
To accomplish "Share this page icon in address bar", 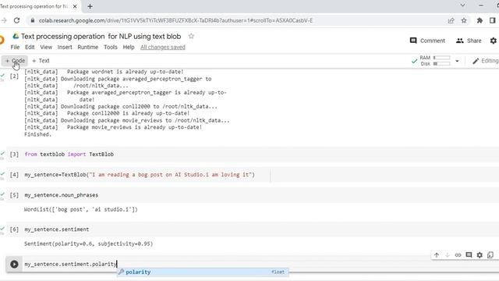I will [x=451, y=20].
